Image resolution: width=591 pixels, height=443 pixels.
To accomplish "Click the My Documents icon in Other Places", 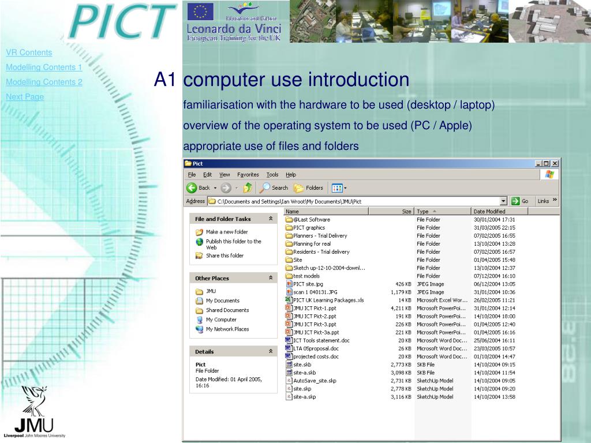I will click(199, 301).
